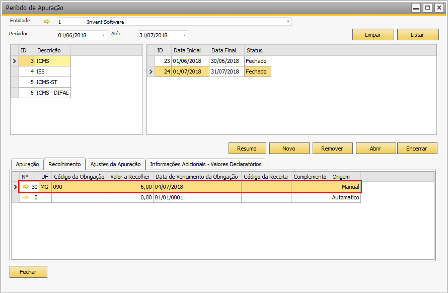
Task: Click the MG cell in UF column
Action: pos(45,187)
